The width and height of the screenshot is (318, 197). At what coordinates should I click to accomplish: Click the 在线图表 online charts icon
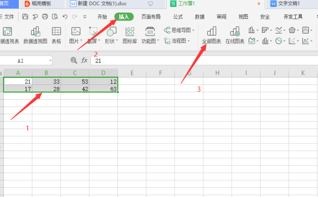click(235, 35)
